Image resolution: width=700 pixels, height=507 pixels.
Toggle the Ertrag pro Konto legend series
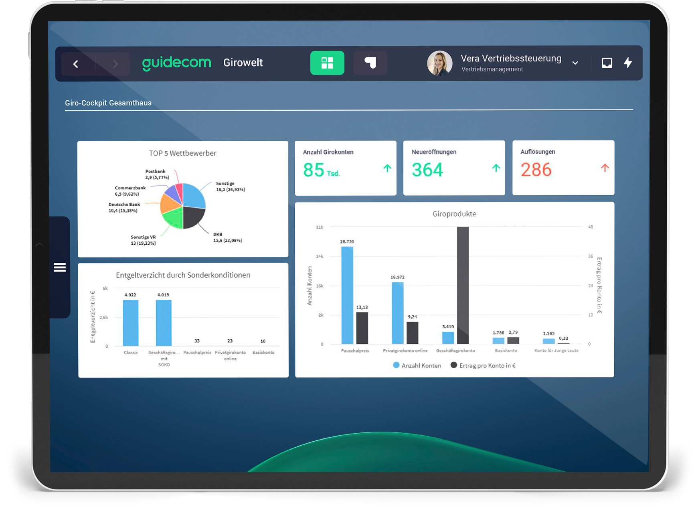pos(483,365)
